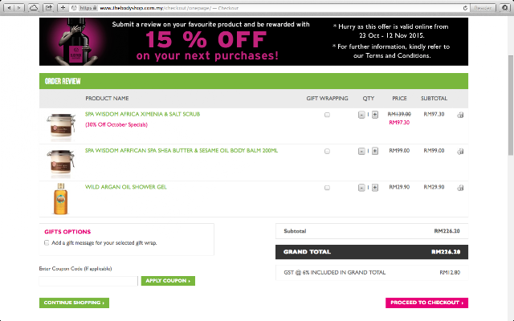Remove the Wild Argan Oil Shower Gel

click(460, 188)
